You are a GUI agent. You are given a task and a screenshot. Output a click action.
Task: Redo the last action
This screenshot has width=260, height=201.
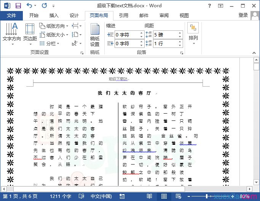(44, 6)
